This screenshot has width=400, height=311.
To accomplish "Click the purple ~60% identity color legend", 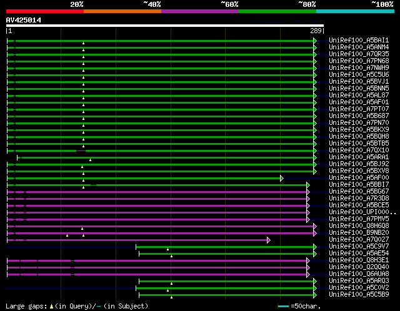I will [200, 11].
